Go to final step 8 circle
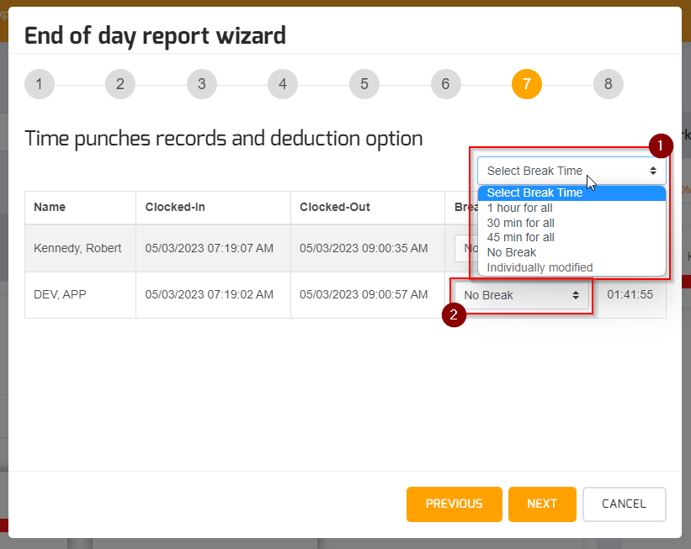 tap(608, 84)
